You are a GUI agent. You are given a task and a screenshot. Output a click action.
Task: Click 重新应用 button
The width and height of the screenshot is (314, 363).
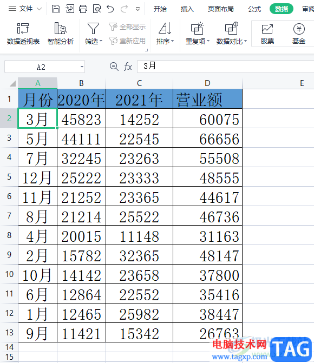coord(127,41)
